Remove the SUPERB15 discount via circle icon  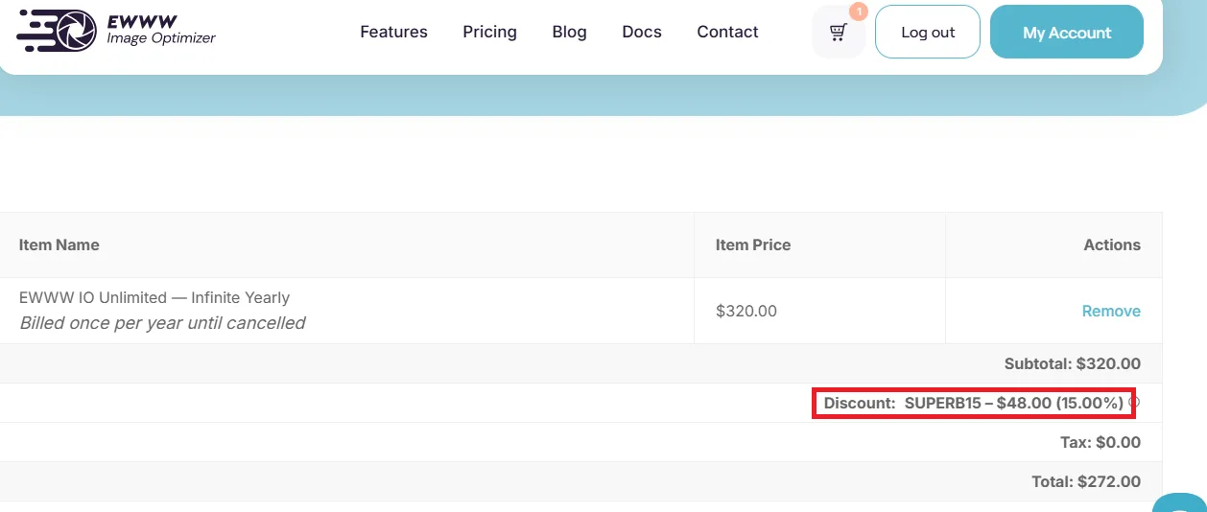1134,403
